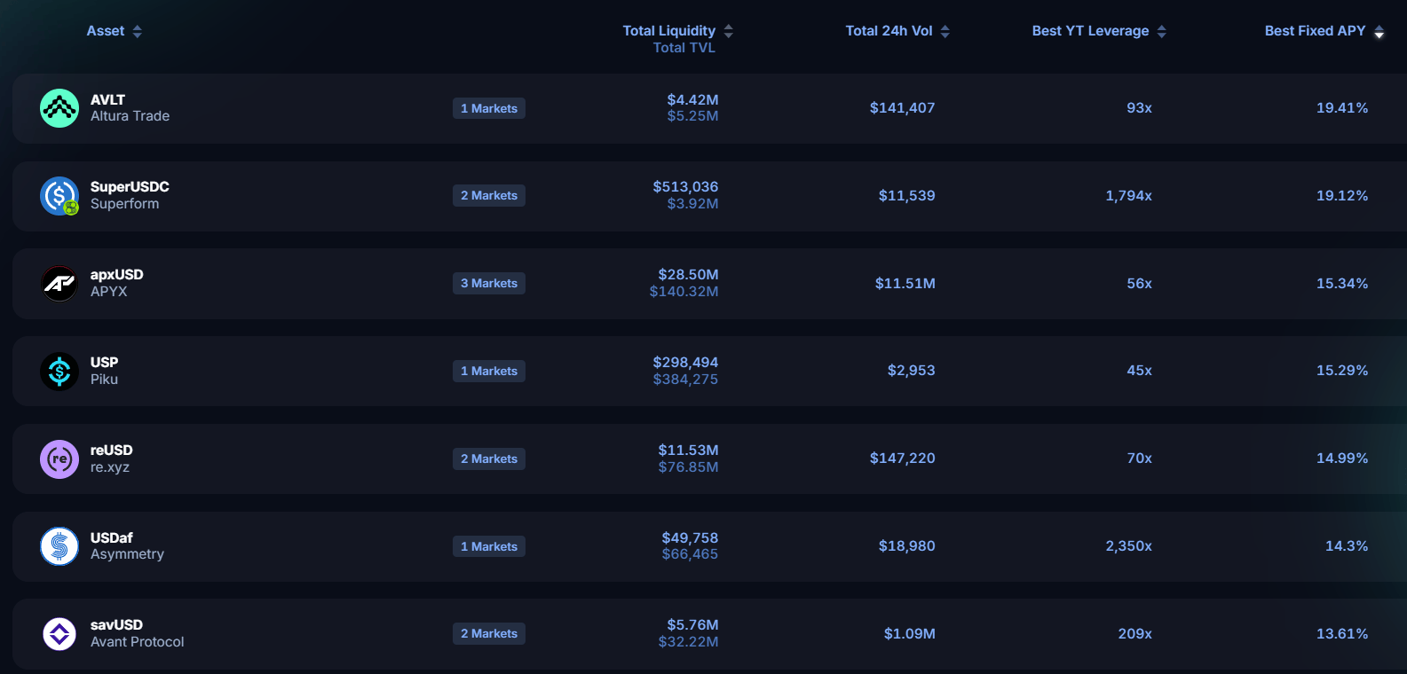Image resolution: width=1407 pixels, height=674 pixels.
Task: Open AVLT's 1 Markets badge
Action: pos(489,108)
